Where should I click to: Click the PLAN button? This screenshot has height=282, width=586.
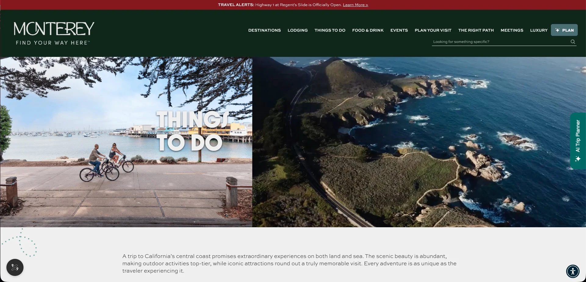pos(564,30)
